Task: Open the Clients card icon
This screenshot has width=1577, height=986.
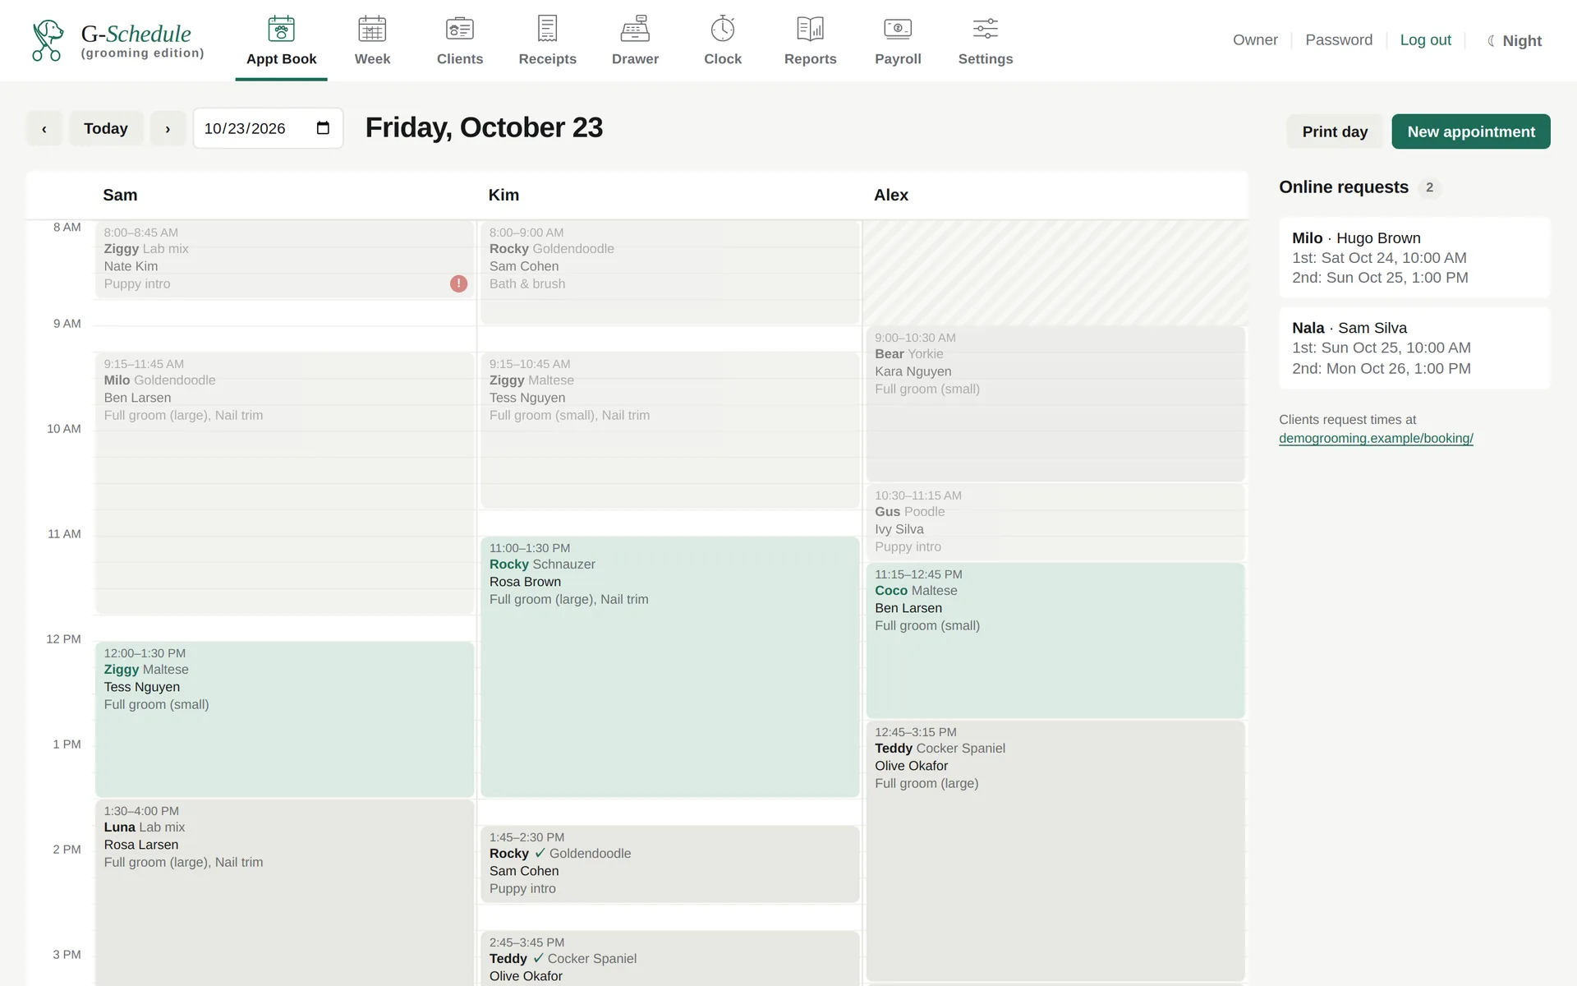Action: click(460, 30)
